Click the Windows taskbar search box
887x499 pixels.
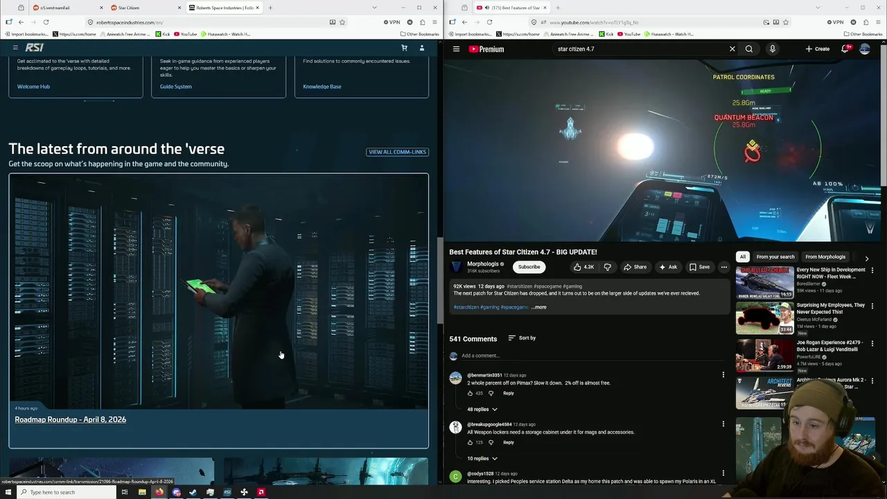tap(66, 492)
